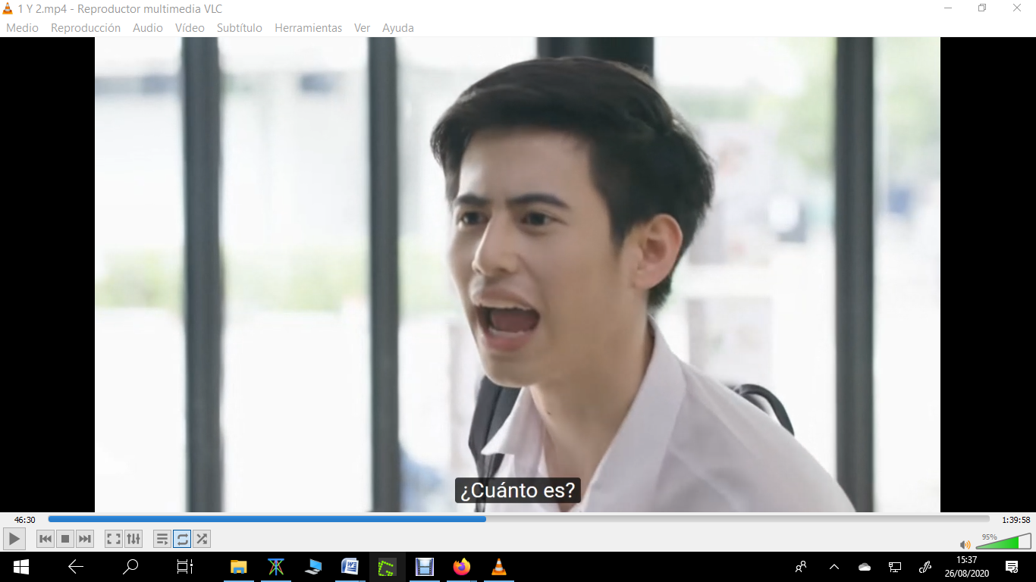
Task: Open People icon in system tray
Action: (x=801, y=567)
